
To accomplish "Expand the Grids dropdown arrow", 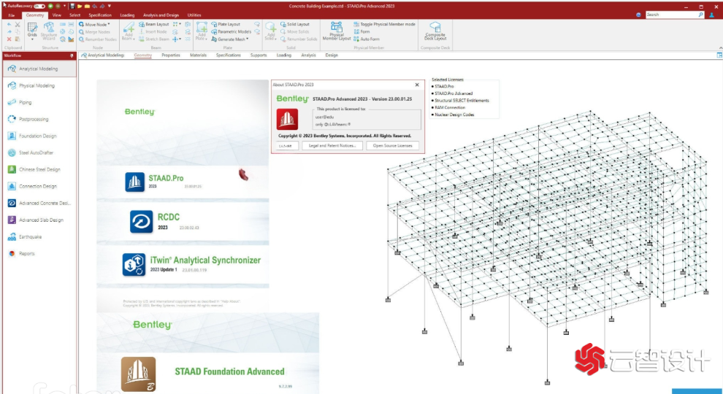I will (32, 40).
